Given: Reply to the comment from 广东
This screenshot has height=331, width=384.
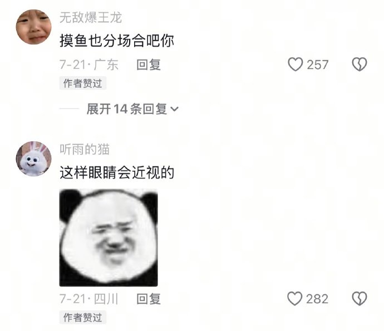Looking at the screenshot, I should click(149, 65).
